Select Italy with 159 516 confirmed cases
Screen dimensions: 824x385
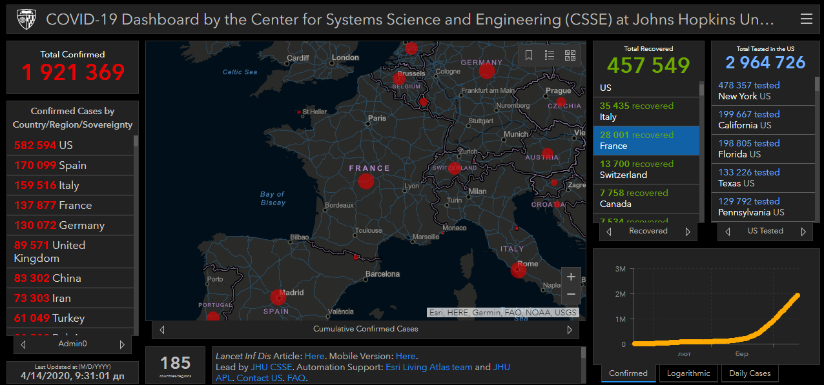click(70, 186)
